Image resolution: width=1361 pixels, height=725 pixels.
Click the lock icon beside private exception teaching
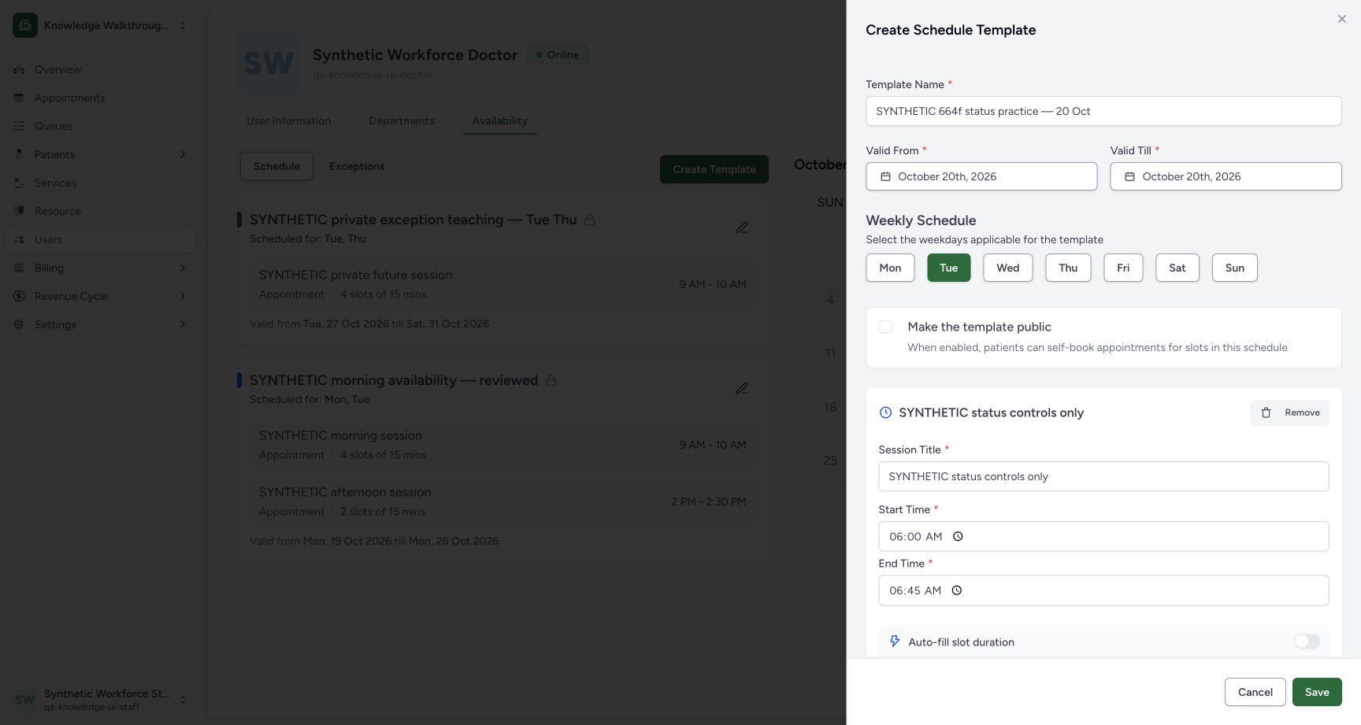[589, 220]
